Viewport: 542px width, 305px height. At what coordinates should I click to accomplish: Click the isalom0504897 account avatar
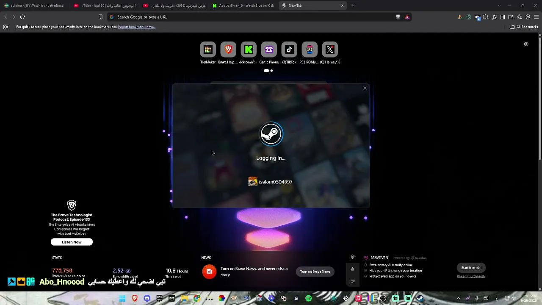coord(253,182)
